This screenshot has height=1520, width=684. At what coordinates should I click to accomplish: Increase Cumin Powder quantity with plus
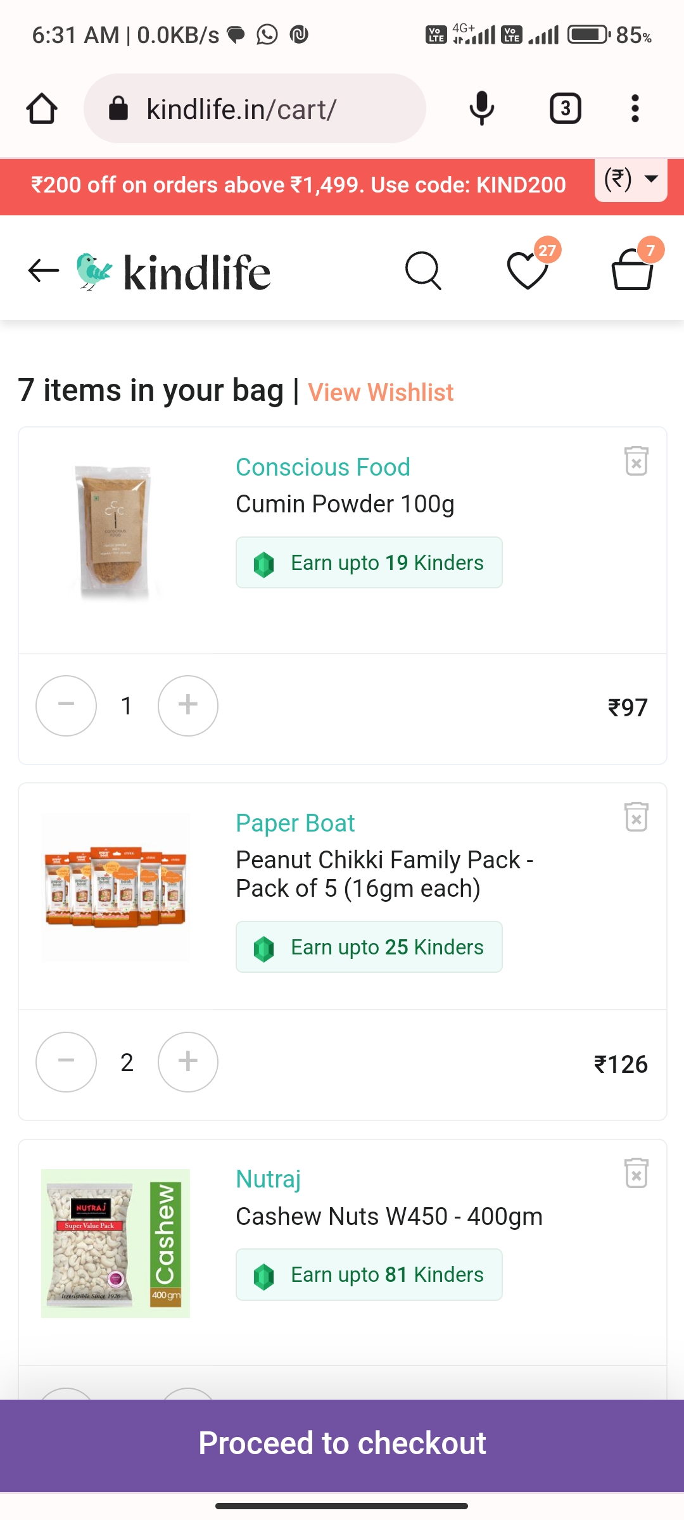click(188, 706)
